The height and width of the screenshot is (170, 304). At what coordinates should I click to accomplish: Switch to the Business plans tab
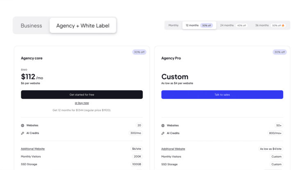click(x=31, y=25)
